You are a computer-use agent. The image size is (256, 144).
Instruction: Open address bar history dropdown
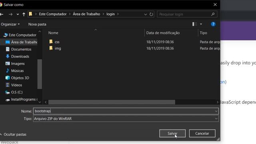click(x=145, y=14)
